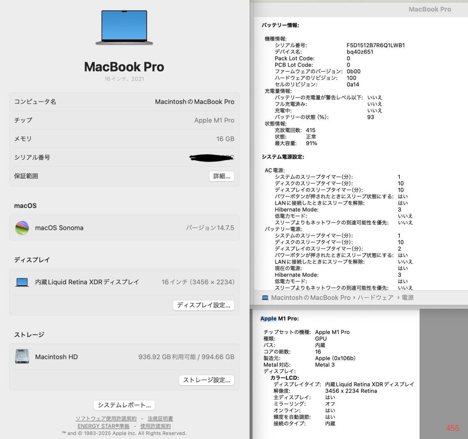Open ディスプレイ設定... display settings

point(204,305)
